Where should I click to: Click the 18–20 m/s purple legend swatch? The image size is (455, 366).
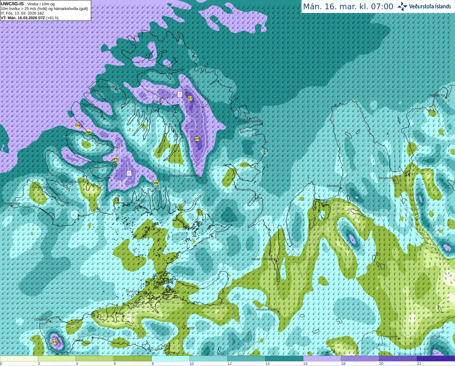coord(360,358)
